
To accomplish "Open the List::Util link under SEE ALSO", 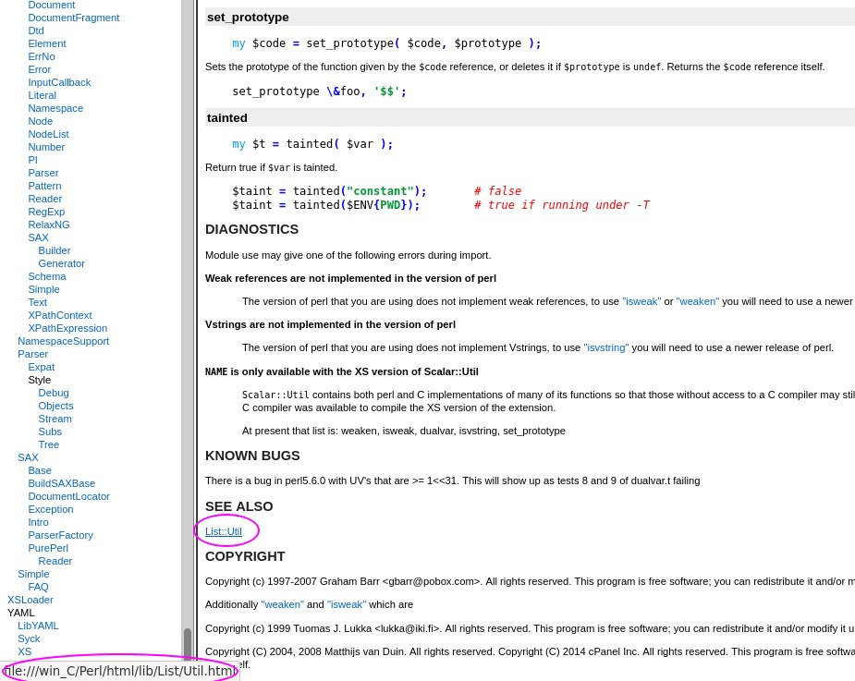I will 223,531.
